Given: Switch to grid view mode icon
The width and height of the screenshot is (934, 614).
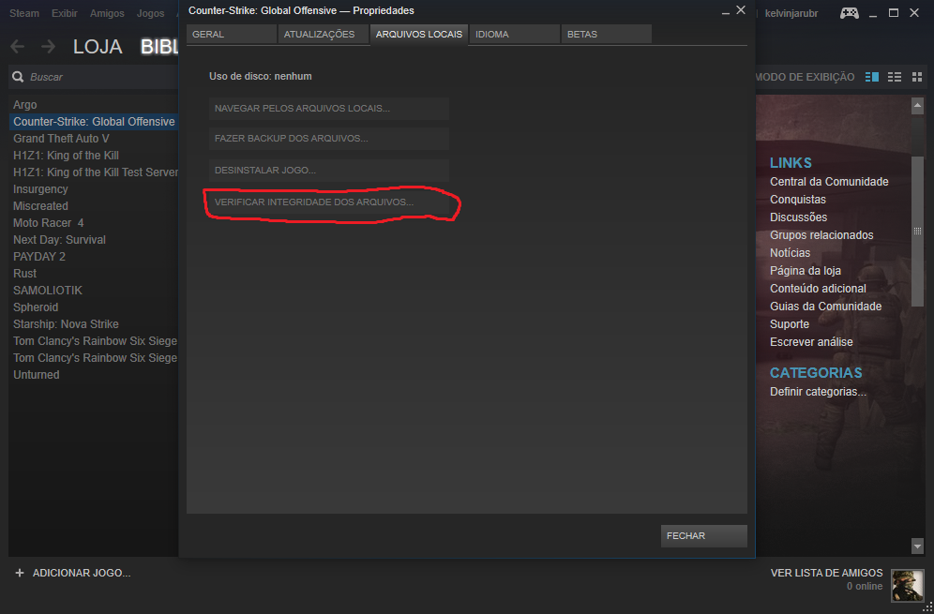Looking at the screenshot, I should 917,77.
